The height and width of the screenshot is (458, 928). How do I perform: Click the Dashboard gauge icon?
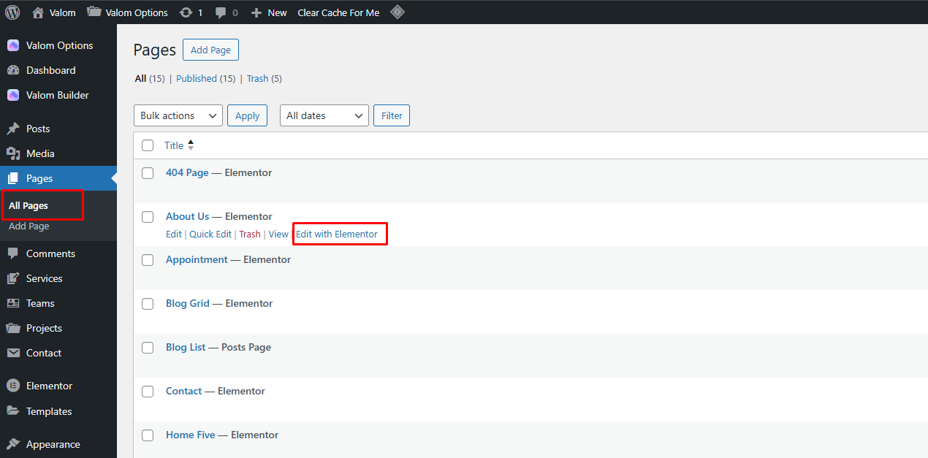[x=12, y=70]
